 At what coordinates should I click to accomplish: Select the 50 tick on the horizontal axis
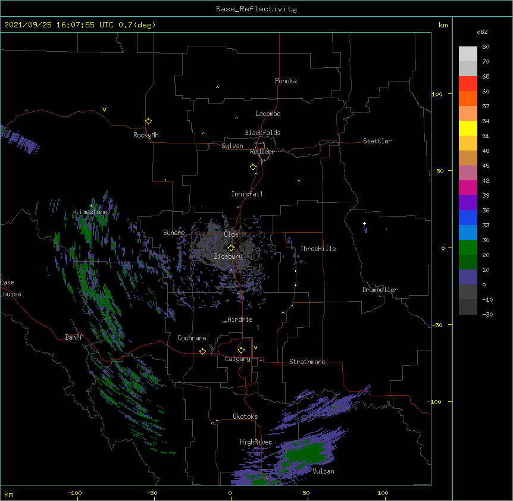click(x=306, y=493)
